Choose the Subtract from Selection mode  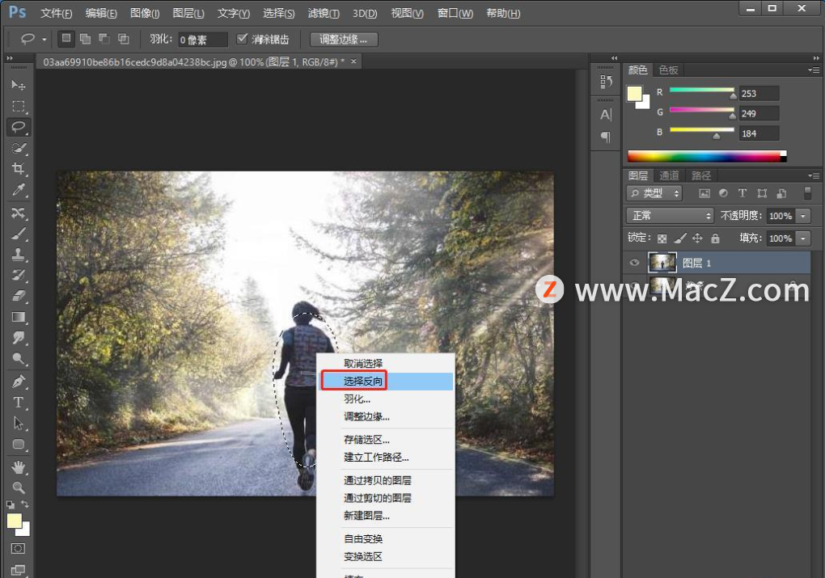pos(104,38)
